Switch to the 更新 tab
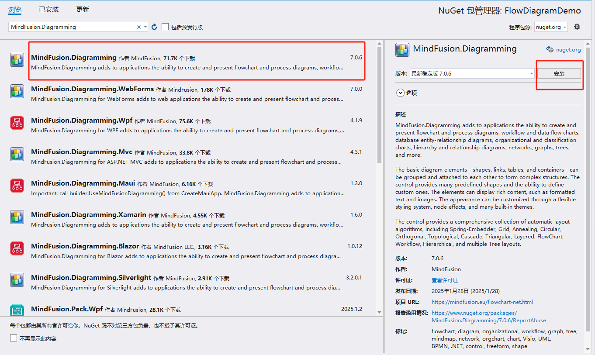The height and width of the screenshot is (355, 595). click(x=83, y=10)
